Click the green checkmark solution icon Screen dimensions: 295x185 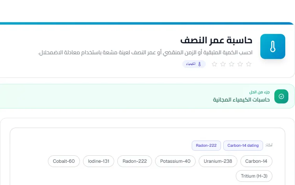click(x=281, y=96)
